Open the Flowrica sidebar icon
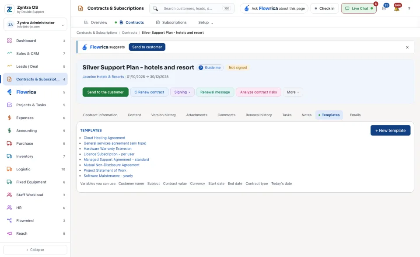 point(9,92)
